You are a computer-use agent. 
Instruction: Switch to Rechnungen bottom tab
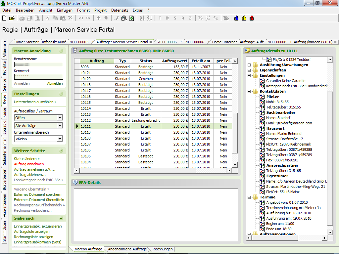click(163, 249)
